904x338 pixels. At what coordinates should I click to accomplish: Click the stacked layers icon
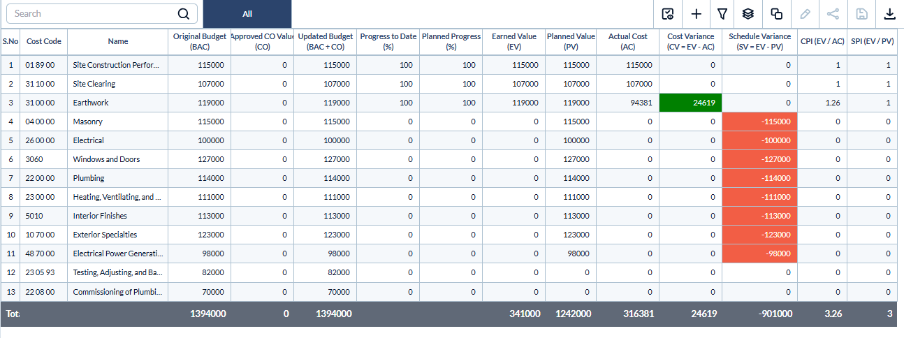748,14
